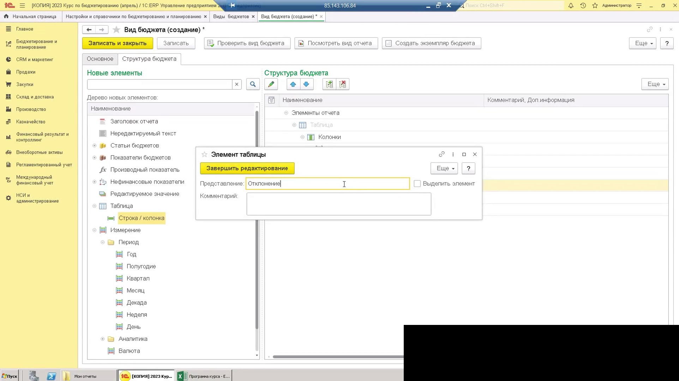Expand the Нефинансовые показатели node
This screenshot has width=679, height=381.
[94, 182]
